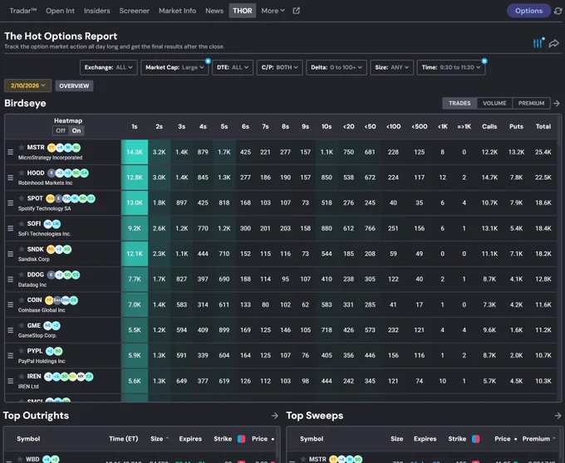This screenshot has width=565, height=463.
Task: Sort Top Sweeps by Premium column
Action: click(538, 439)
